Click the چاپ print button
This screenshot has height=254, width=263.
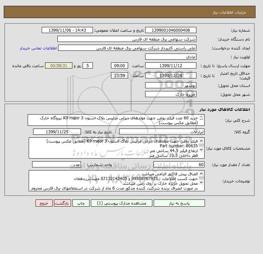coord(81,203)
